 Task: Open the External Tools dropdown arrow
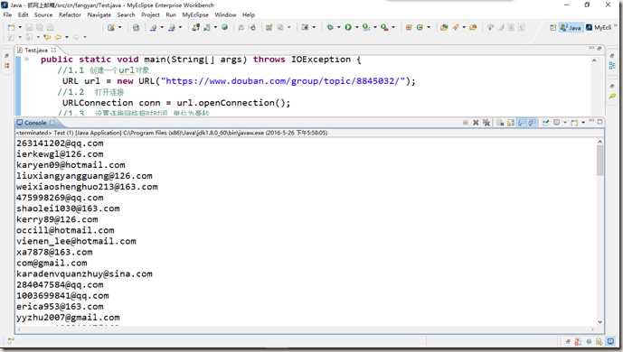tap(393, 27)
